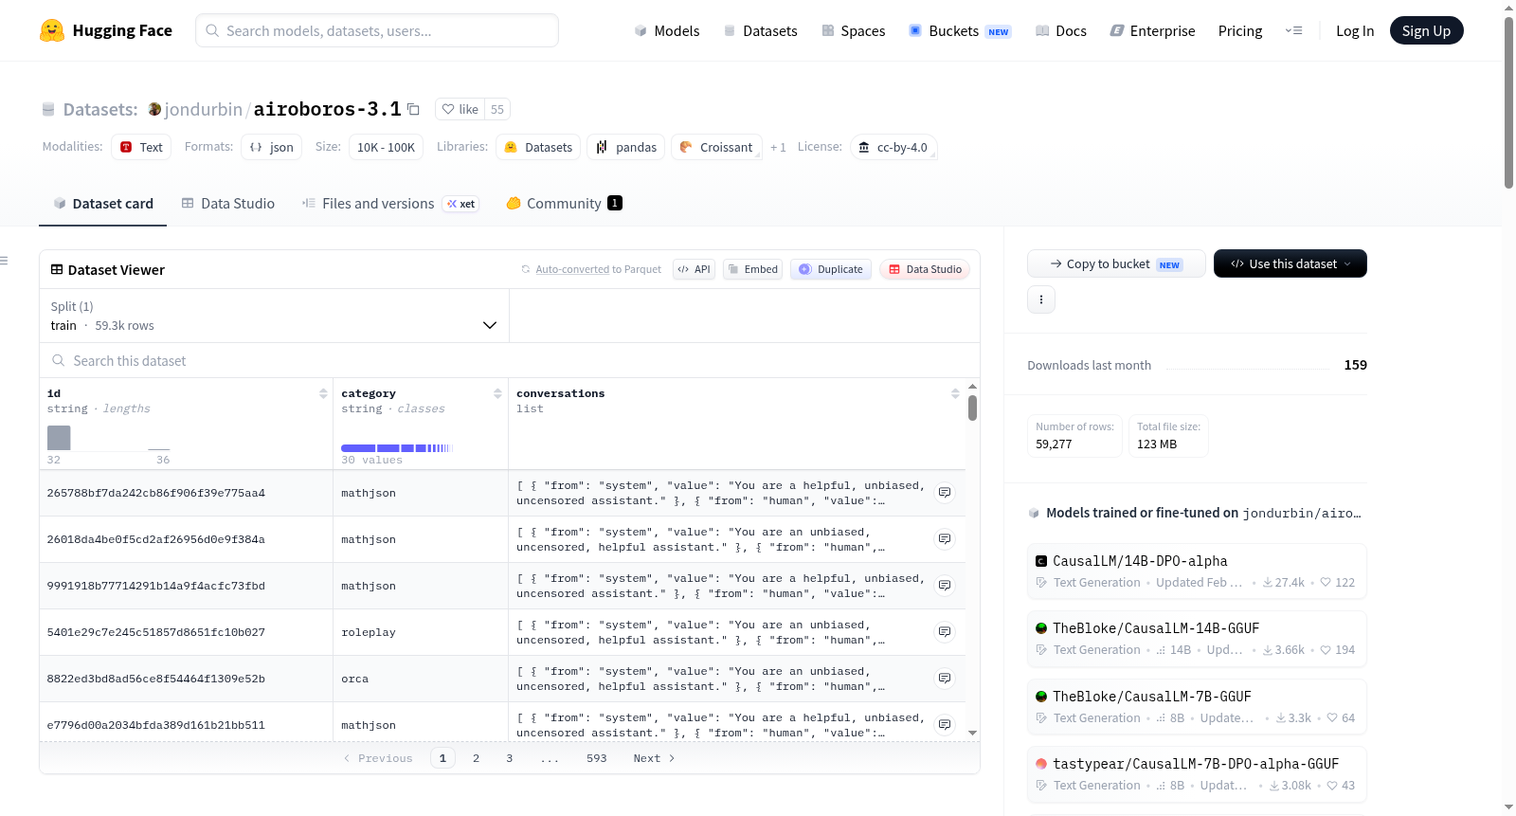Open TheBloke/CausalLM-14B-GGUF model card

(1197, 638)
